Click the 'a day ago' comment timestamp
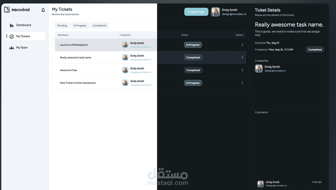 click(317, 182)
